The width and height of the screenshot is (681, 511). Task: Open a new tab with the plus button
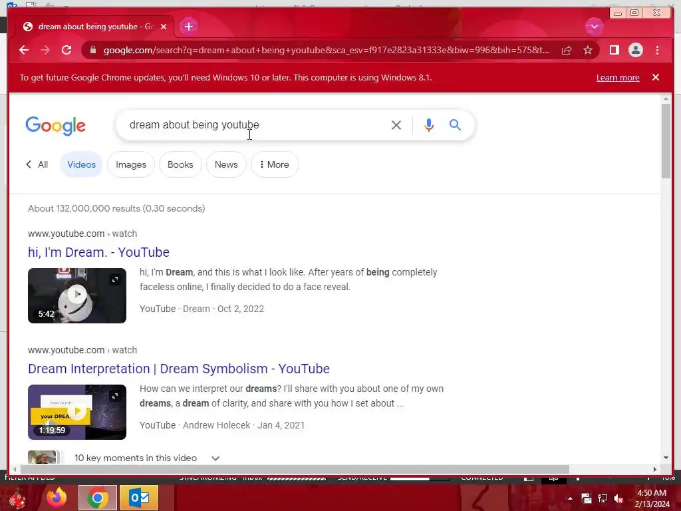coord(188,27)
